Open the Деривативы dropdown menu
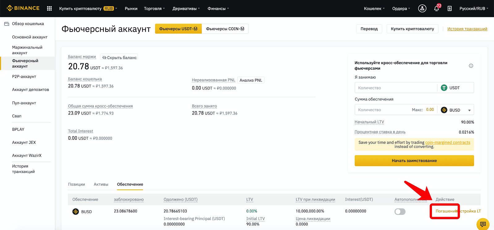494x230 pixels. (x=186, y=8)
